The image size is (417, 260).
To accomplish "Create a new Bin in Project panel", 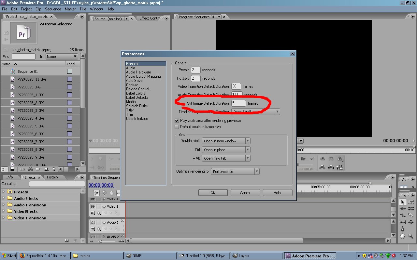I will click(x=38, y=169).
